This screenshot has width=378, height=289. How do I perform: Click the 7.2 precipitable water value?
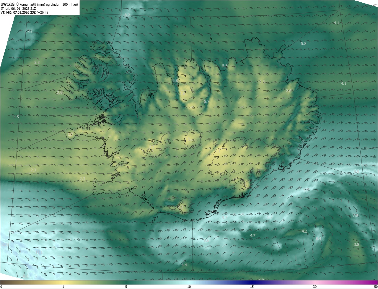tap(30, 31)
